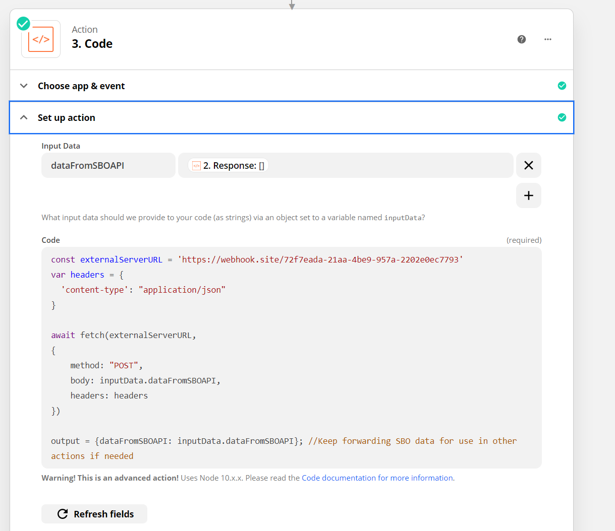Remove the dataFromSBOAPI input row

(529, 165)
